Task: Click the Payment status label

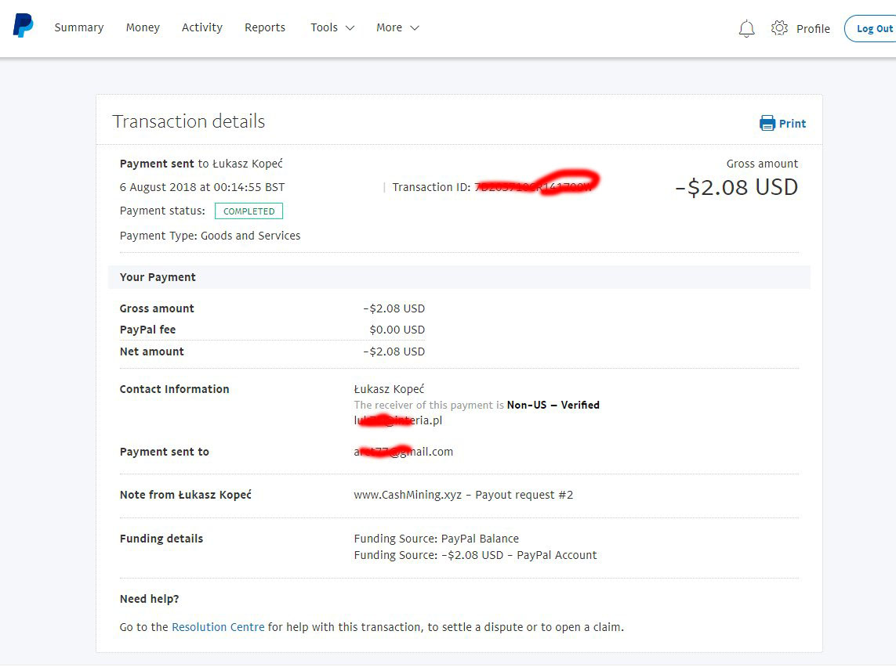Action: (162, 211)
